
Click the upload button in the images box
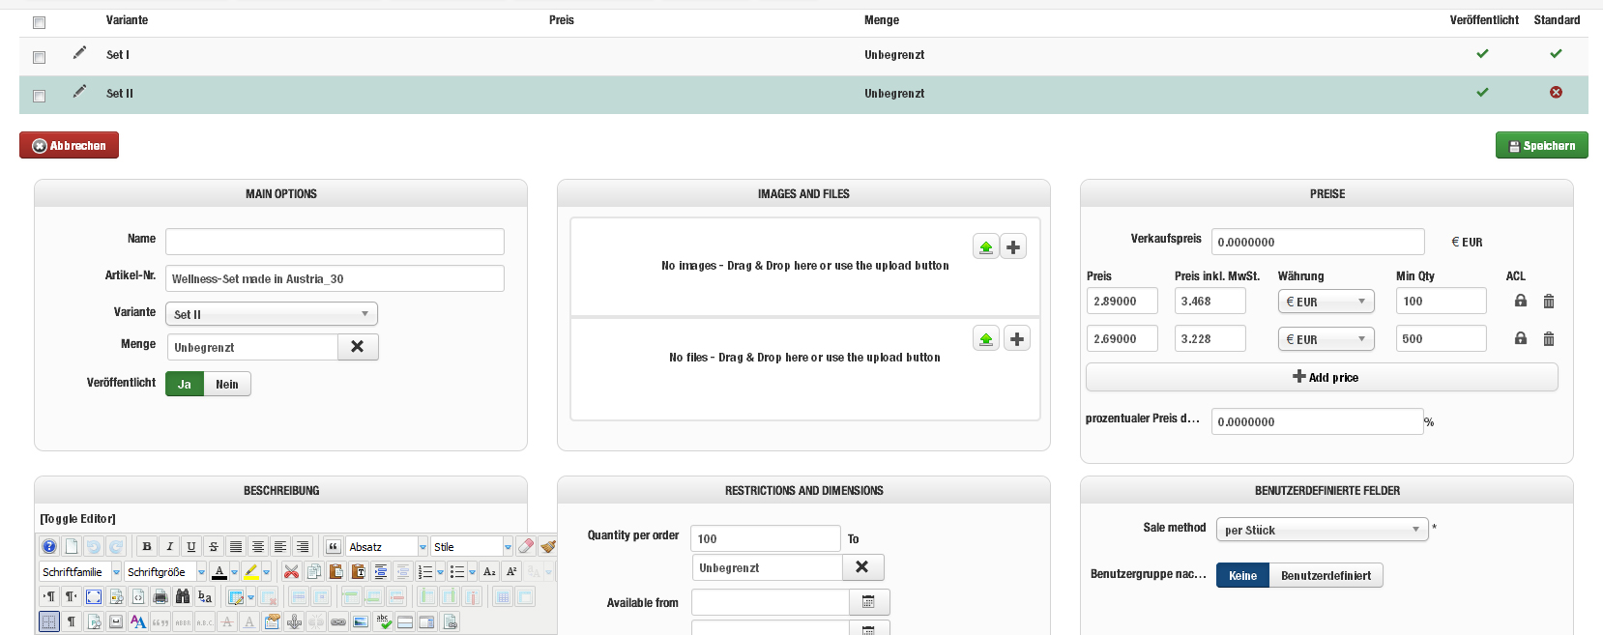click(986, 247)
